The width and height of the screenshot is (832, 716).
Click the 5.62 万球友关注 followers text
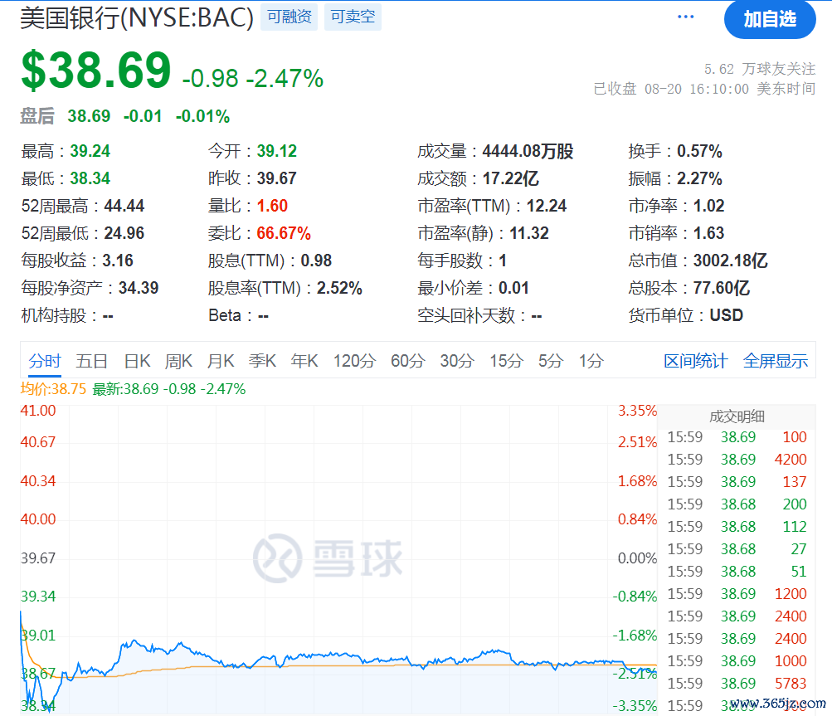point(760,69)
